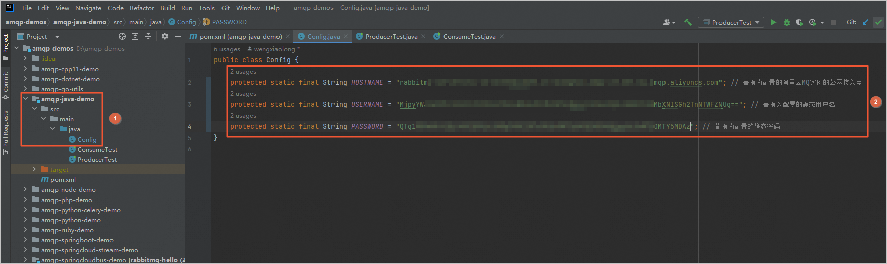Image resolution: width=887 pixels, height=264 pixels.
Task: Expand the amqp-node-demo folder
Action: [x=26, y=189]
